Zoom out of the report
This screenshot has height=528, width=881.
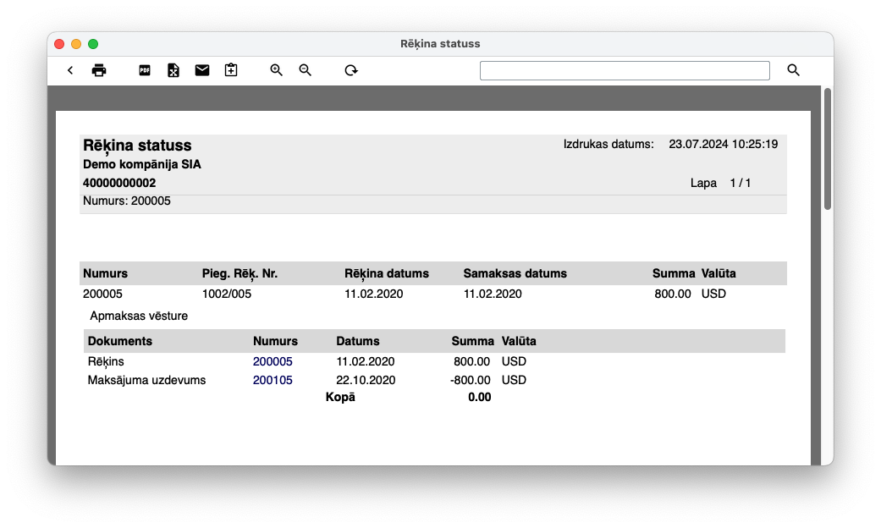coord(306,70)
